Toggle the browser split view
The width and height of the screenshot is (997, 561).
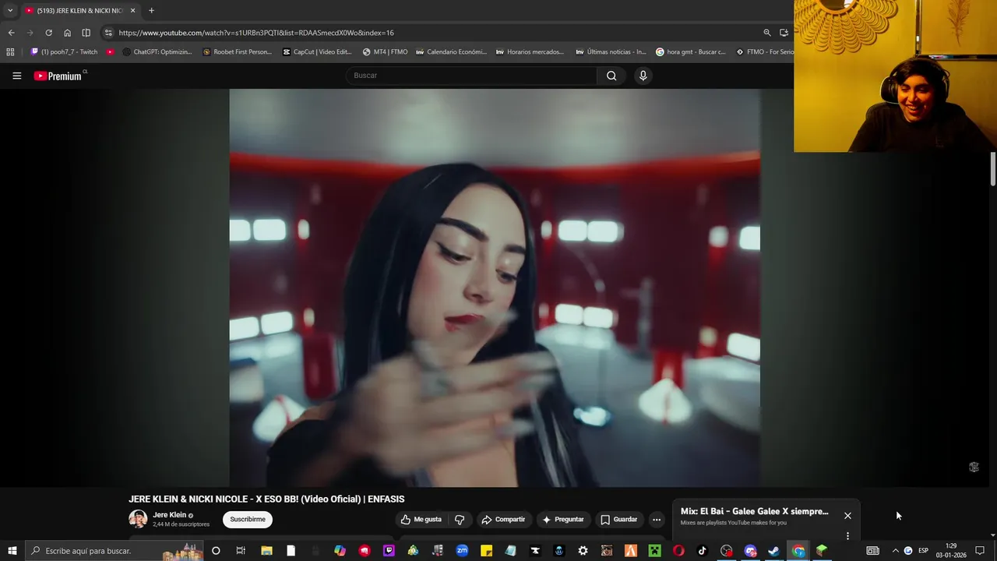pos(86,33)
